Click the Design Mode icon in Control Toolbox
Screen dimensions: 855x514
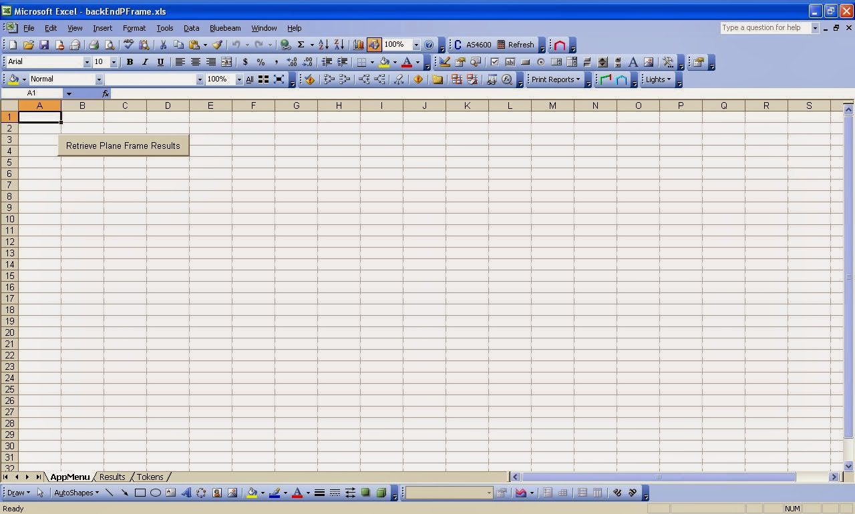click(x=444, y=62)
